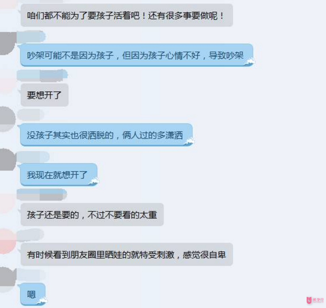Click the message bubble "咱们都不能为了要孩子活着吧"
Image resolution: width=326 pixels, height=308 pixels.
pyautogui.click(x=127, y=16)
